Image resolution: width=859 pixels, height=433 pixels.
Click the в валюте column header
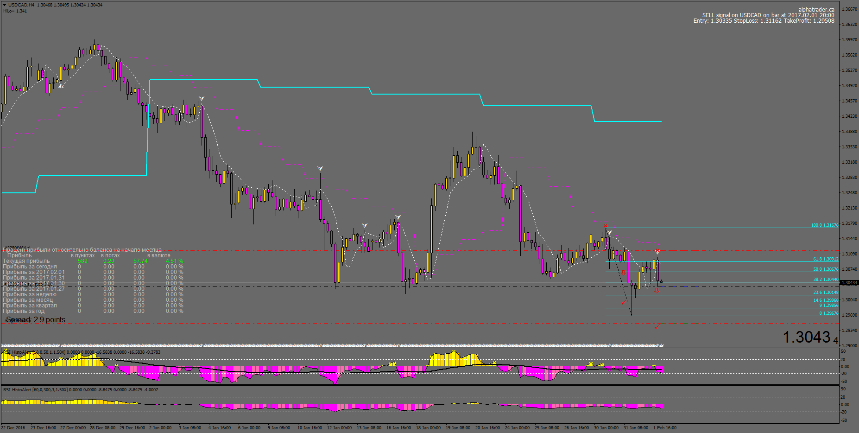pos(159,255)
